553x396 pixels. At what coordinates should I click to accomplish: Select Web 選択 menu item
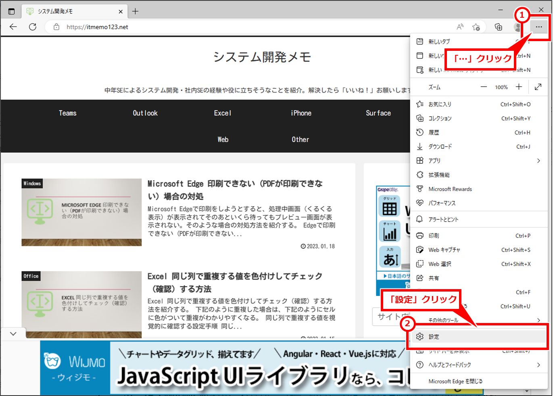click(x=479, y=264)
